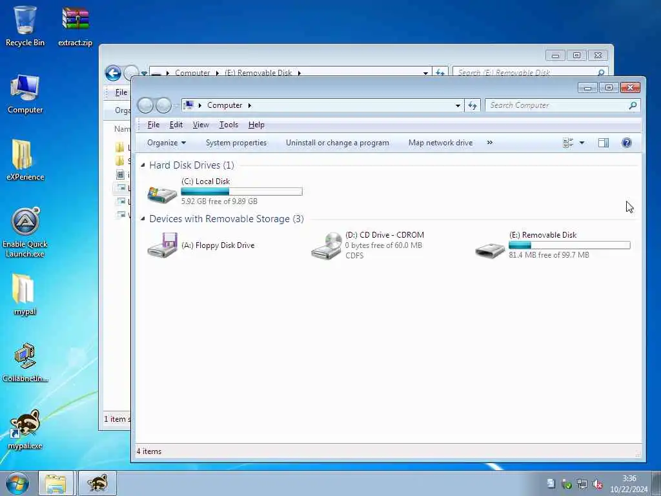Click the refresh icon beside Computer address bar
661x496 pixels.
[x=472, y=105]
